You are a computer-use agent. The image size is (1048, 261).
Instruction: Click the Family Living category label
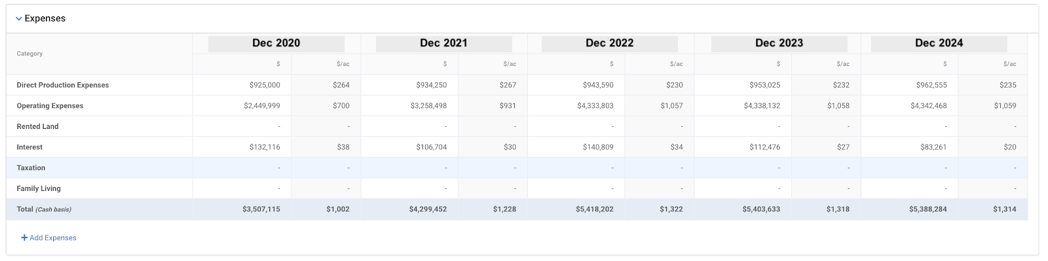[39, 188]
